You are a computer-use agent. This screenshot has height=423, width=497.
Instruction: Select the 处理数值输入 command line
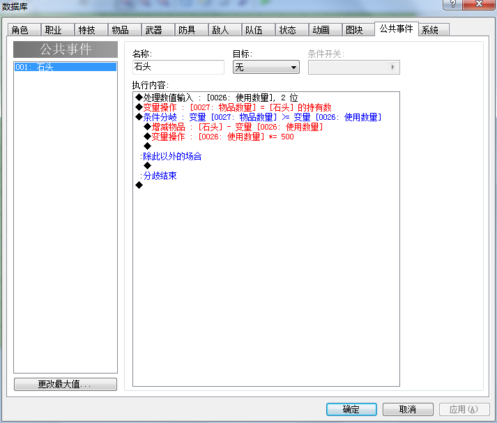coord(217,98)
